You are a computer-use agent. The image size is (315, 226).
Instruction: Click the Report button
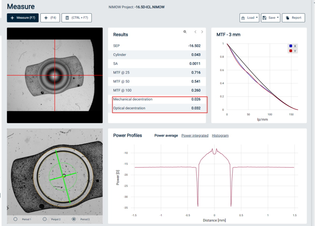pos(293,18)
